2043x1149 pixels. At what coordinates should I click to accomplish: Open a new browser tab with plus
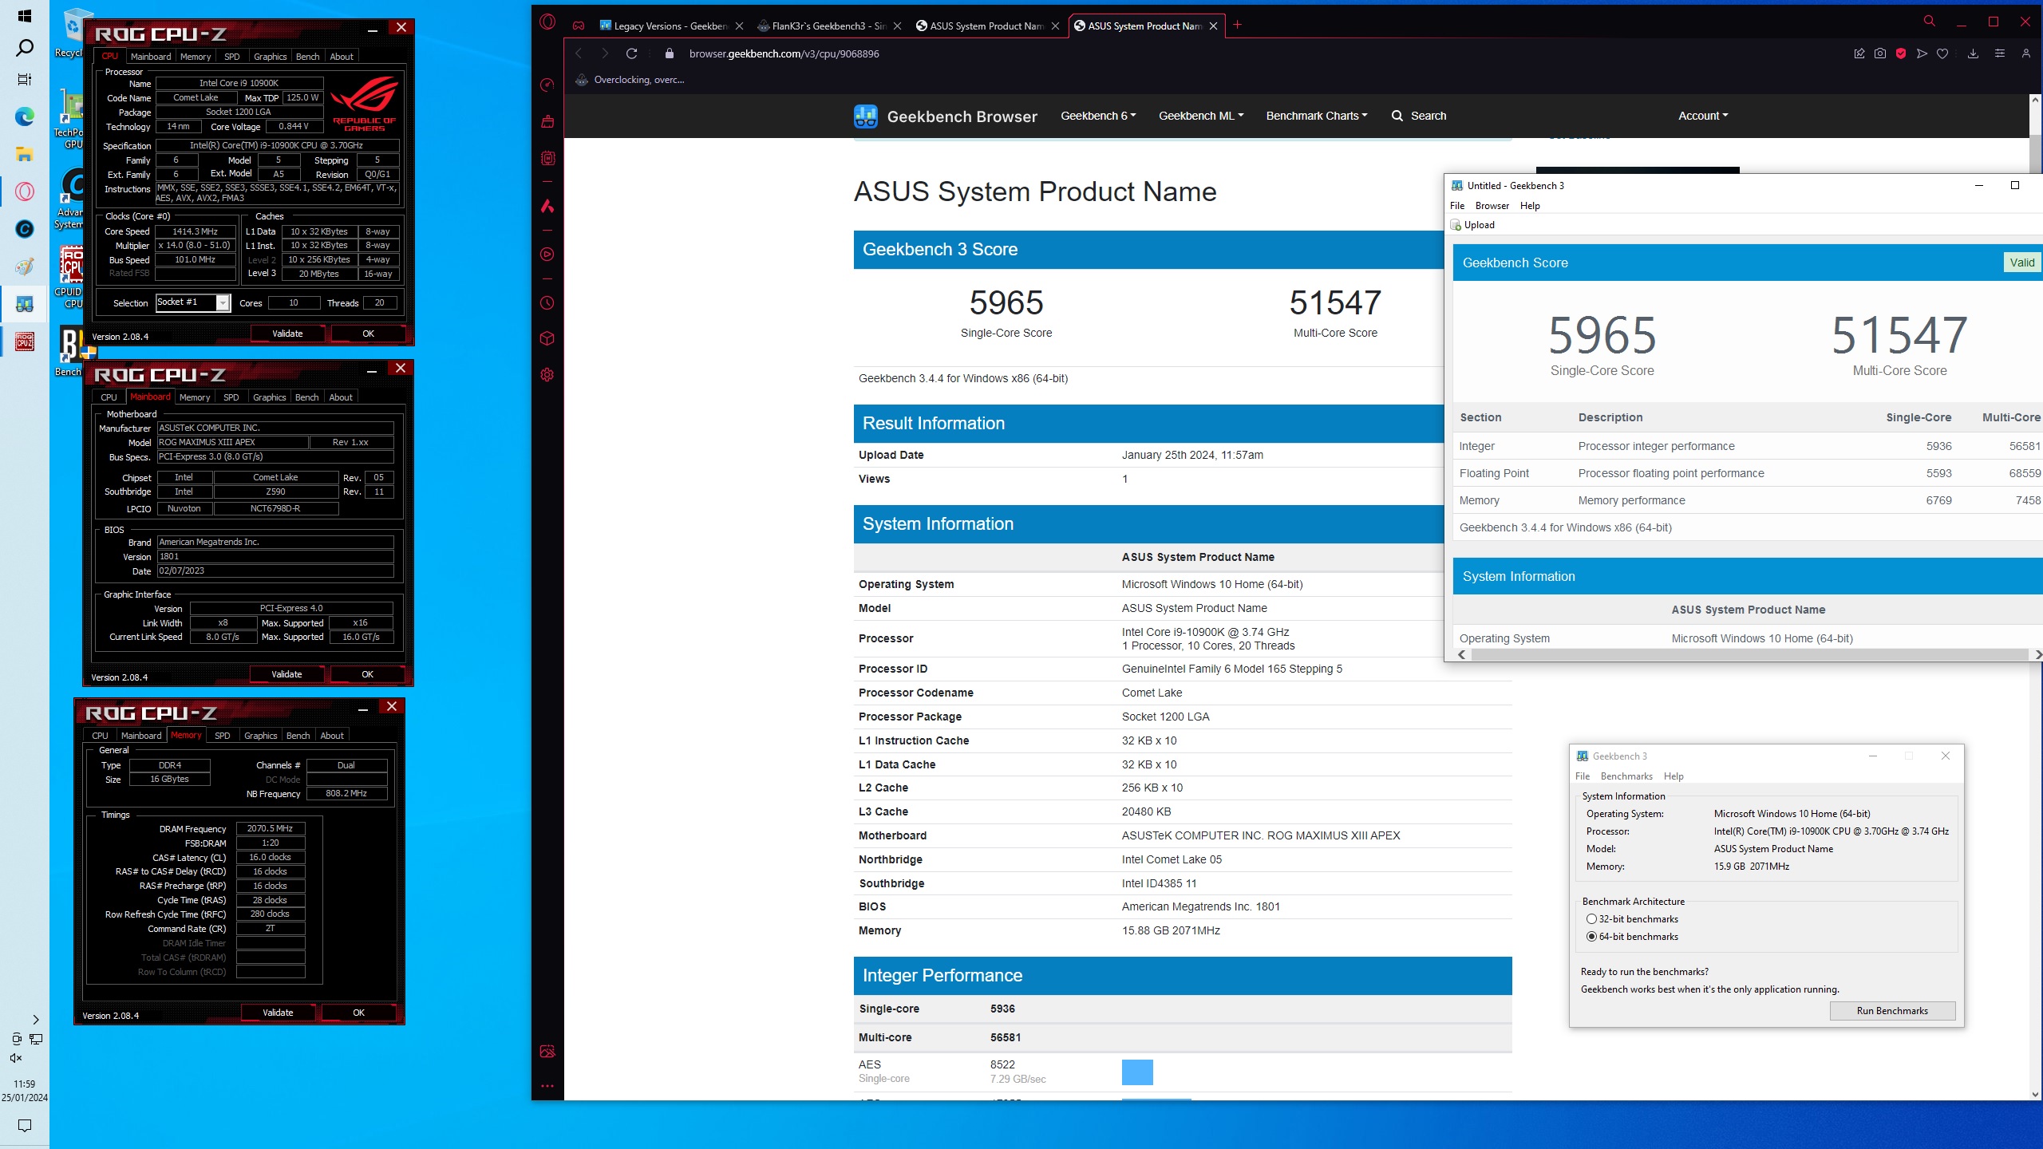coord(1237,25)
